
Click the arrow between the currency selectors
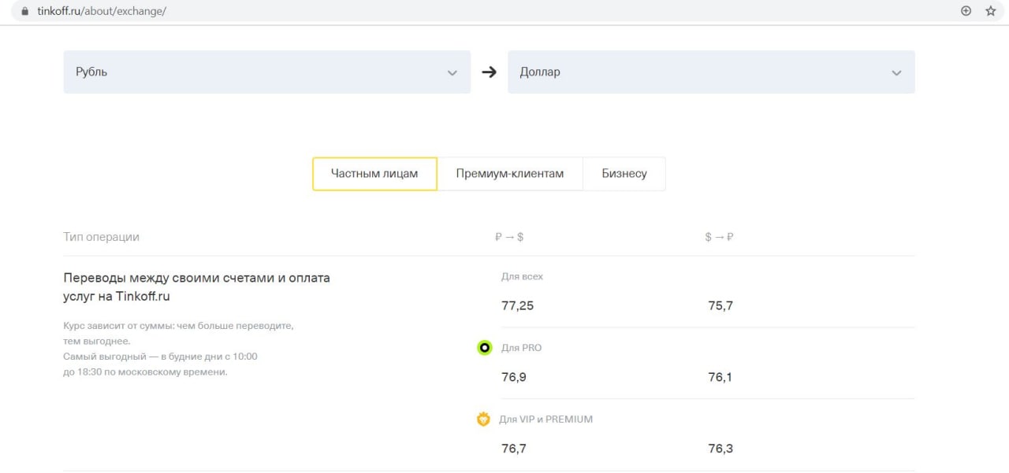tap(490, 72)
